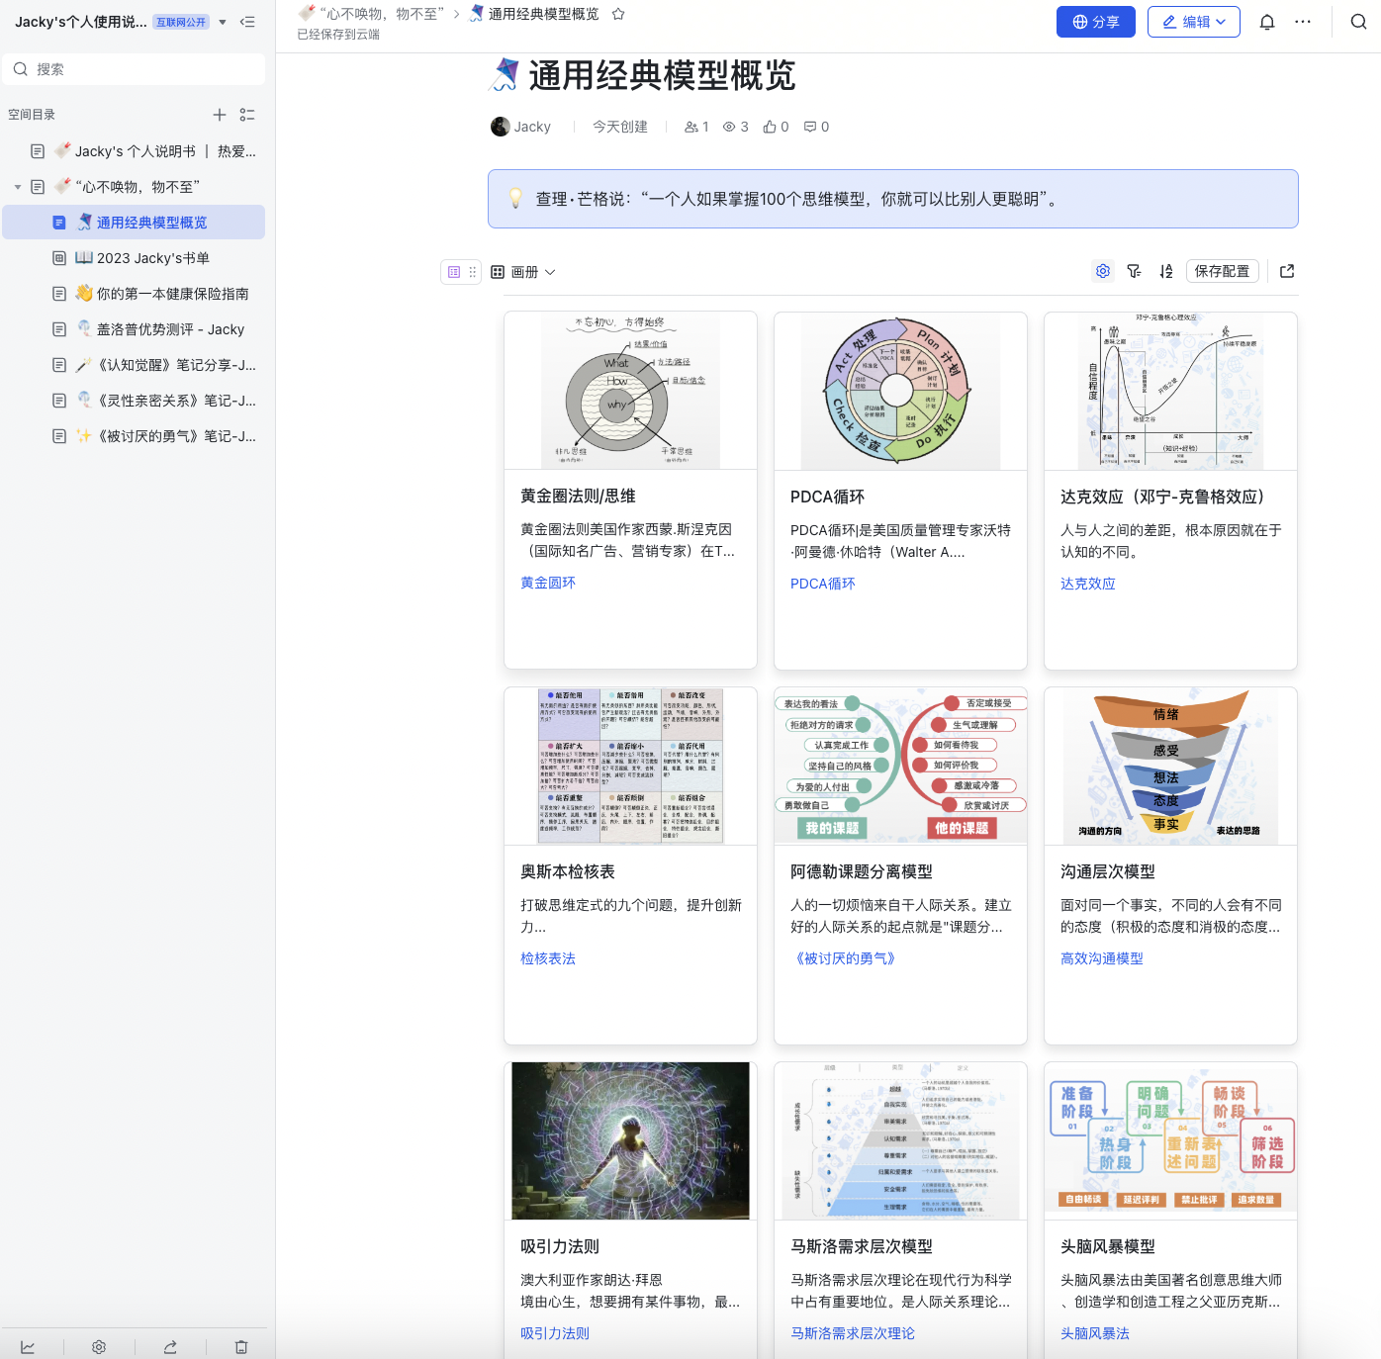Viewport: 1381px width, 1359px height.
Task: Open the 编辑 mode dropdown
Action: point(1193,22)
